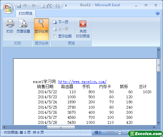Image resolution: width=163 pixels, height=137 pixels.
Task: Click the blue Help question mark icon
Action: (158, 13)
